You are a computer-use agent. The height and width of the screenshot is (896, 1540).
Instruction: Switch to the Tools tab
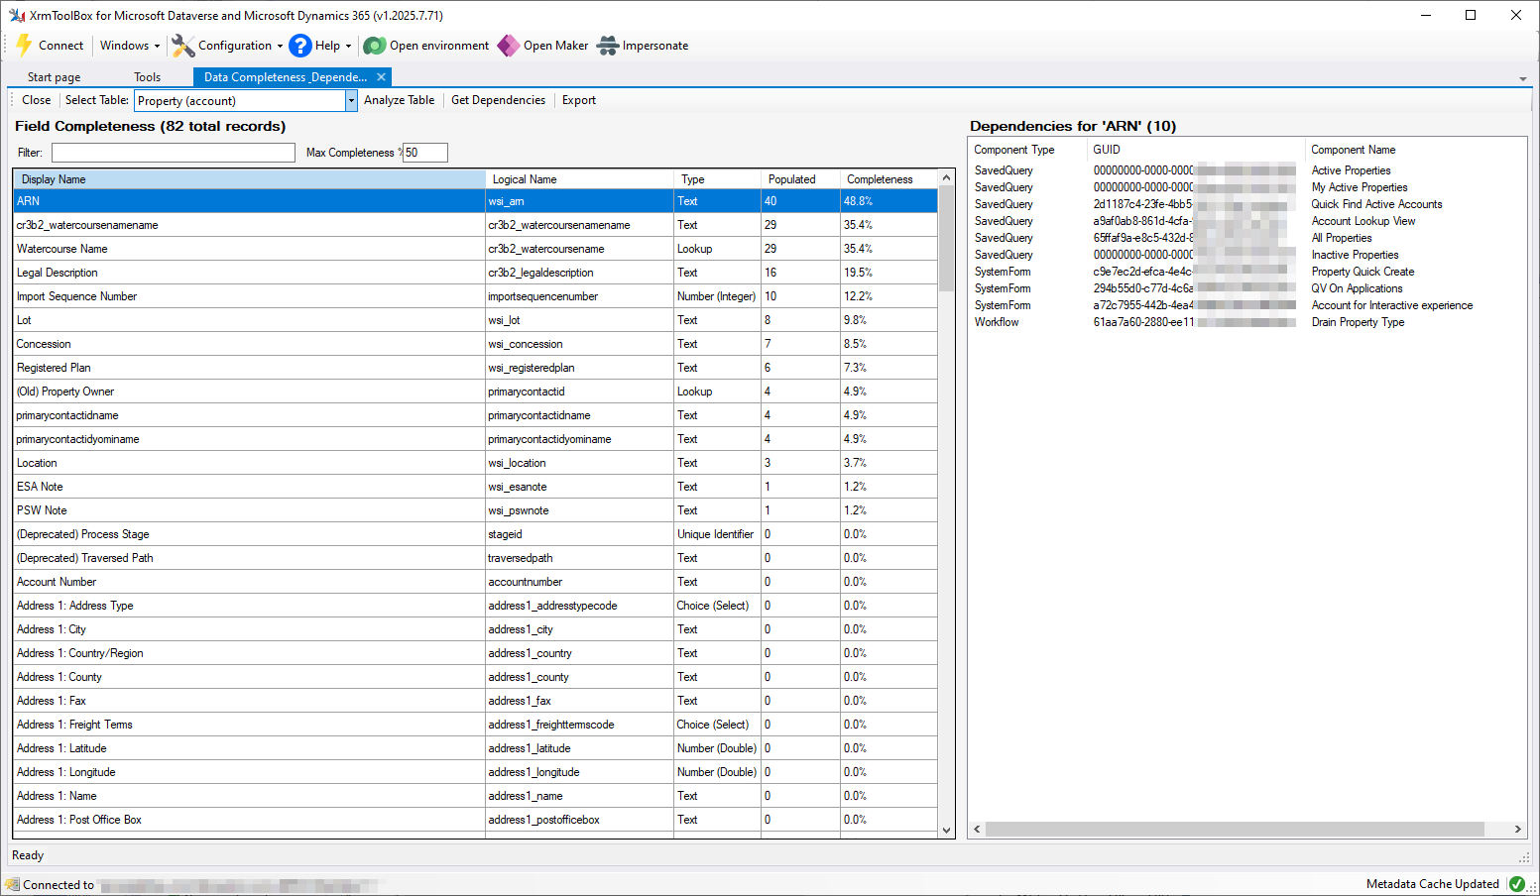point(146,76)
